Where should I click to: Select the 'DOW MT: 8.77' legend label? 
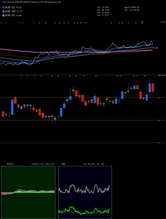13,12
